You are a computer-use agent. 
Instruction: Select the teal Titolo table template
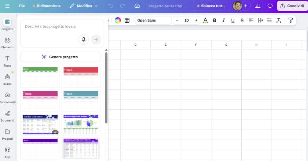tap(81, 101)
